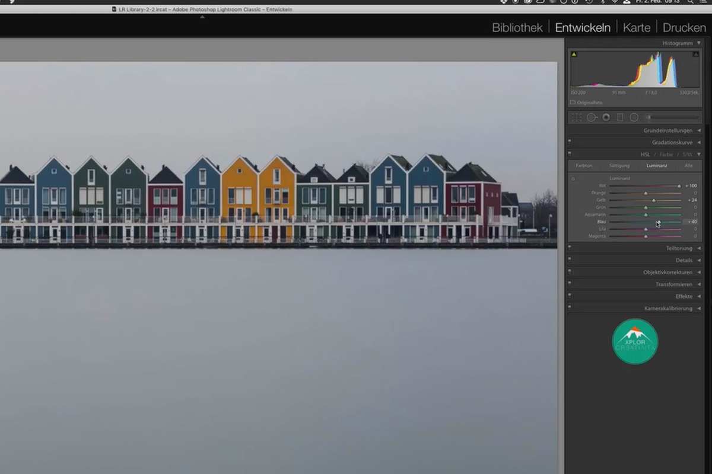Toggle the Gradationskurve panel on/off switch
This screenshot has height=474, width=712.
570,142
